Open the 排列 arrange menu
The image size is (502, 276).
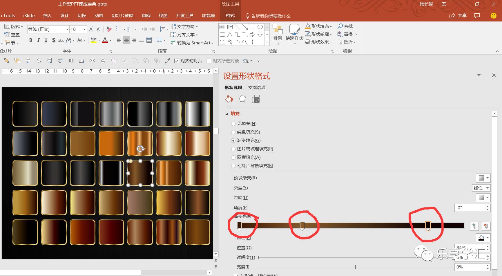click(x=278, y=35)
